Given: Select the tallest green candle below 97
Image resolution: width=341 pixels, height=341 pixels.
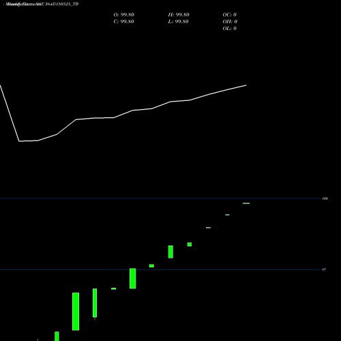Looking at the screenshot, I should pyautogui.click(x=76, y=312).
